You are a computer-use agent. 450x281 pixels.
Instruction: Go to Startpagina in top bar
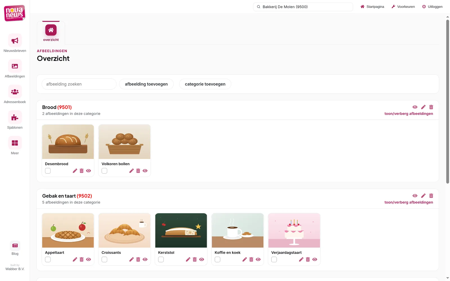coord(372,7)
